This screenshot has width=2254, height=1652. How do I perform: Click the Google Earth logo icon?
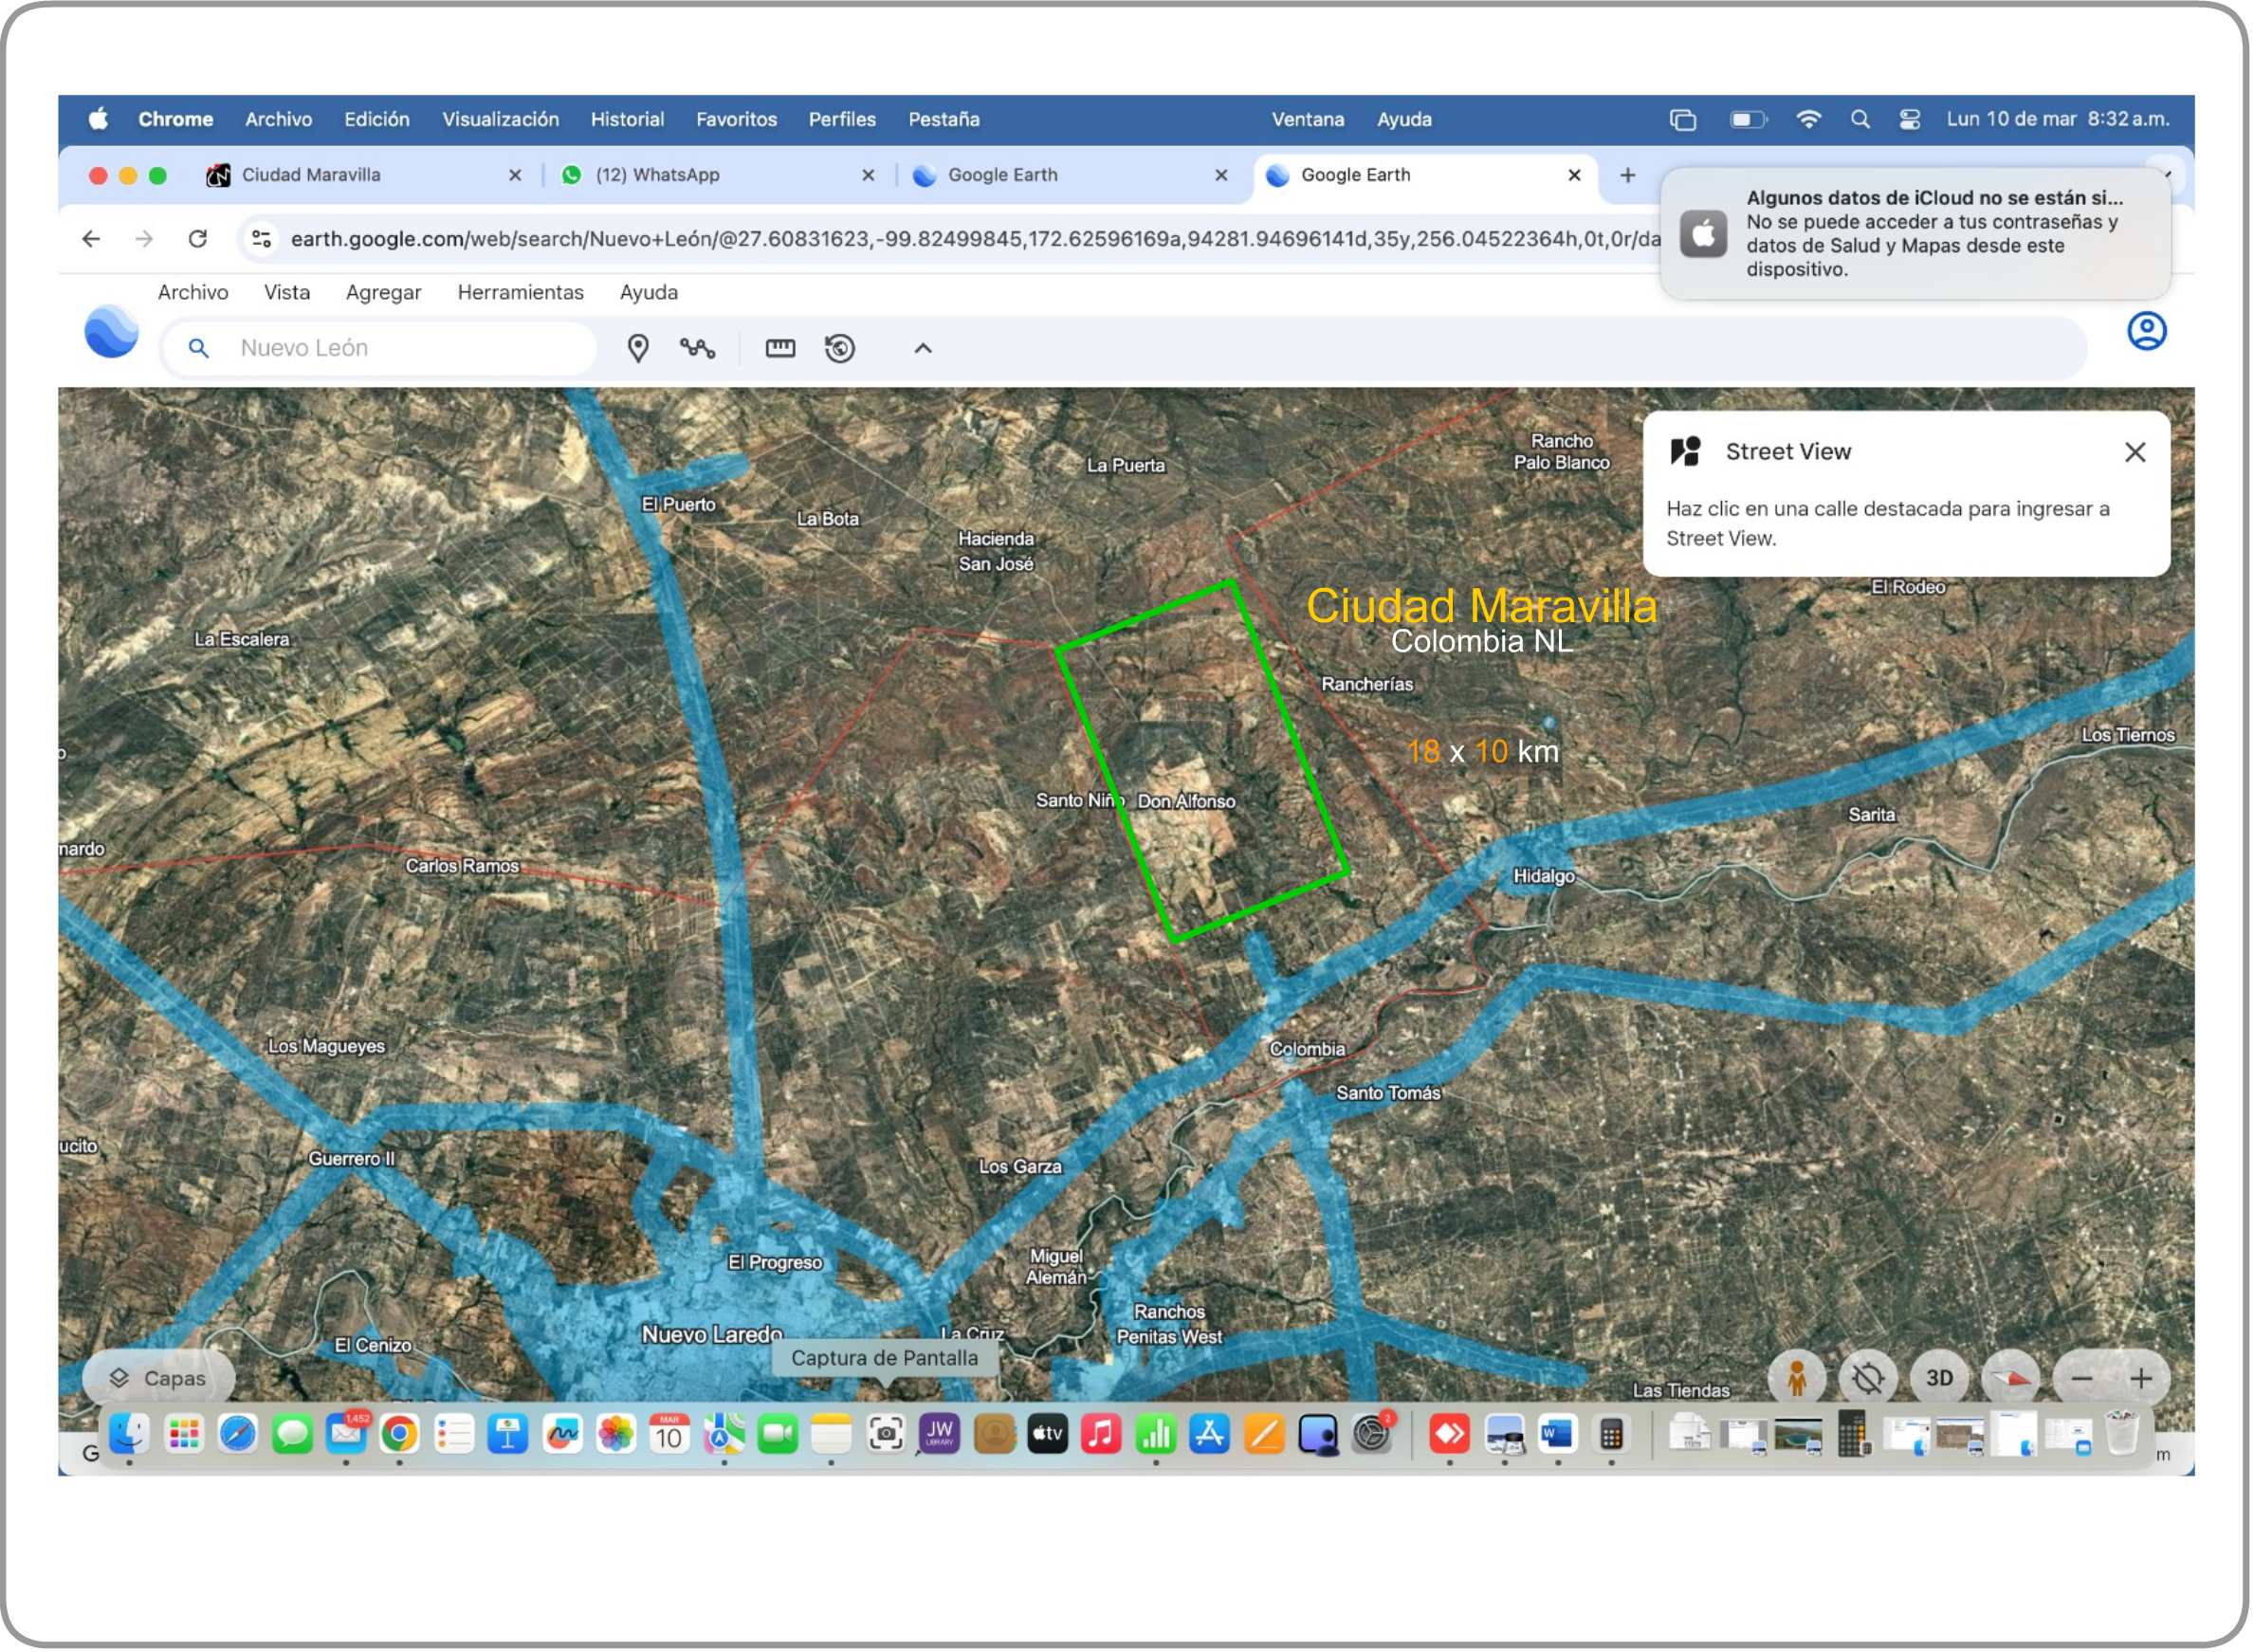coord(111,332)
